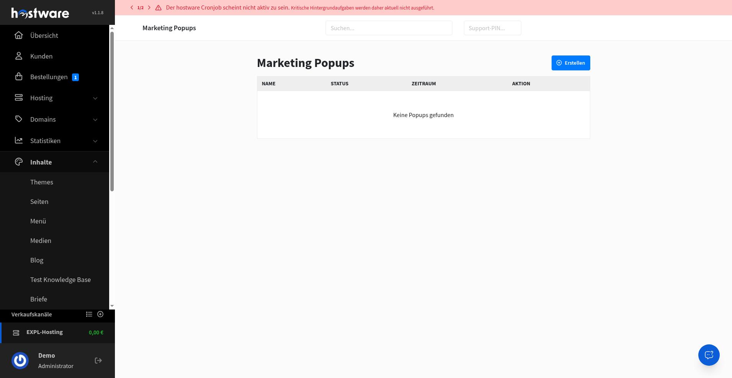Click the Kunden person icon
Viewport: 732px width, 378px height.
18,56
